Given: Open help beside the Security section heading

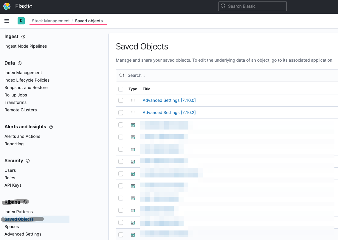Looking at the screenshot, I should click(x=27, y=161).
